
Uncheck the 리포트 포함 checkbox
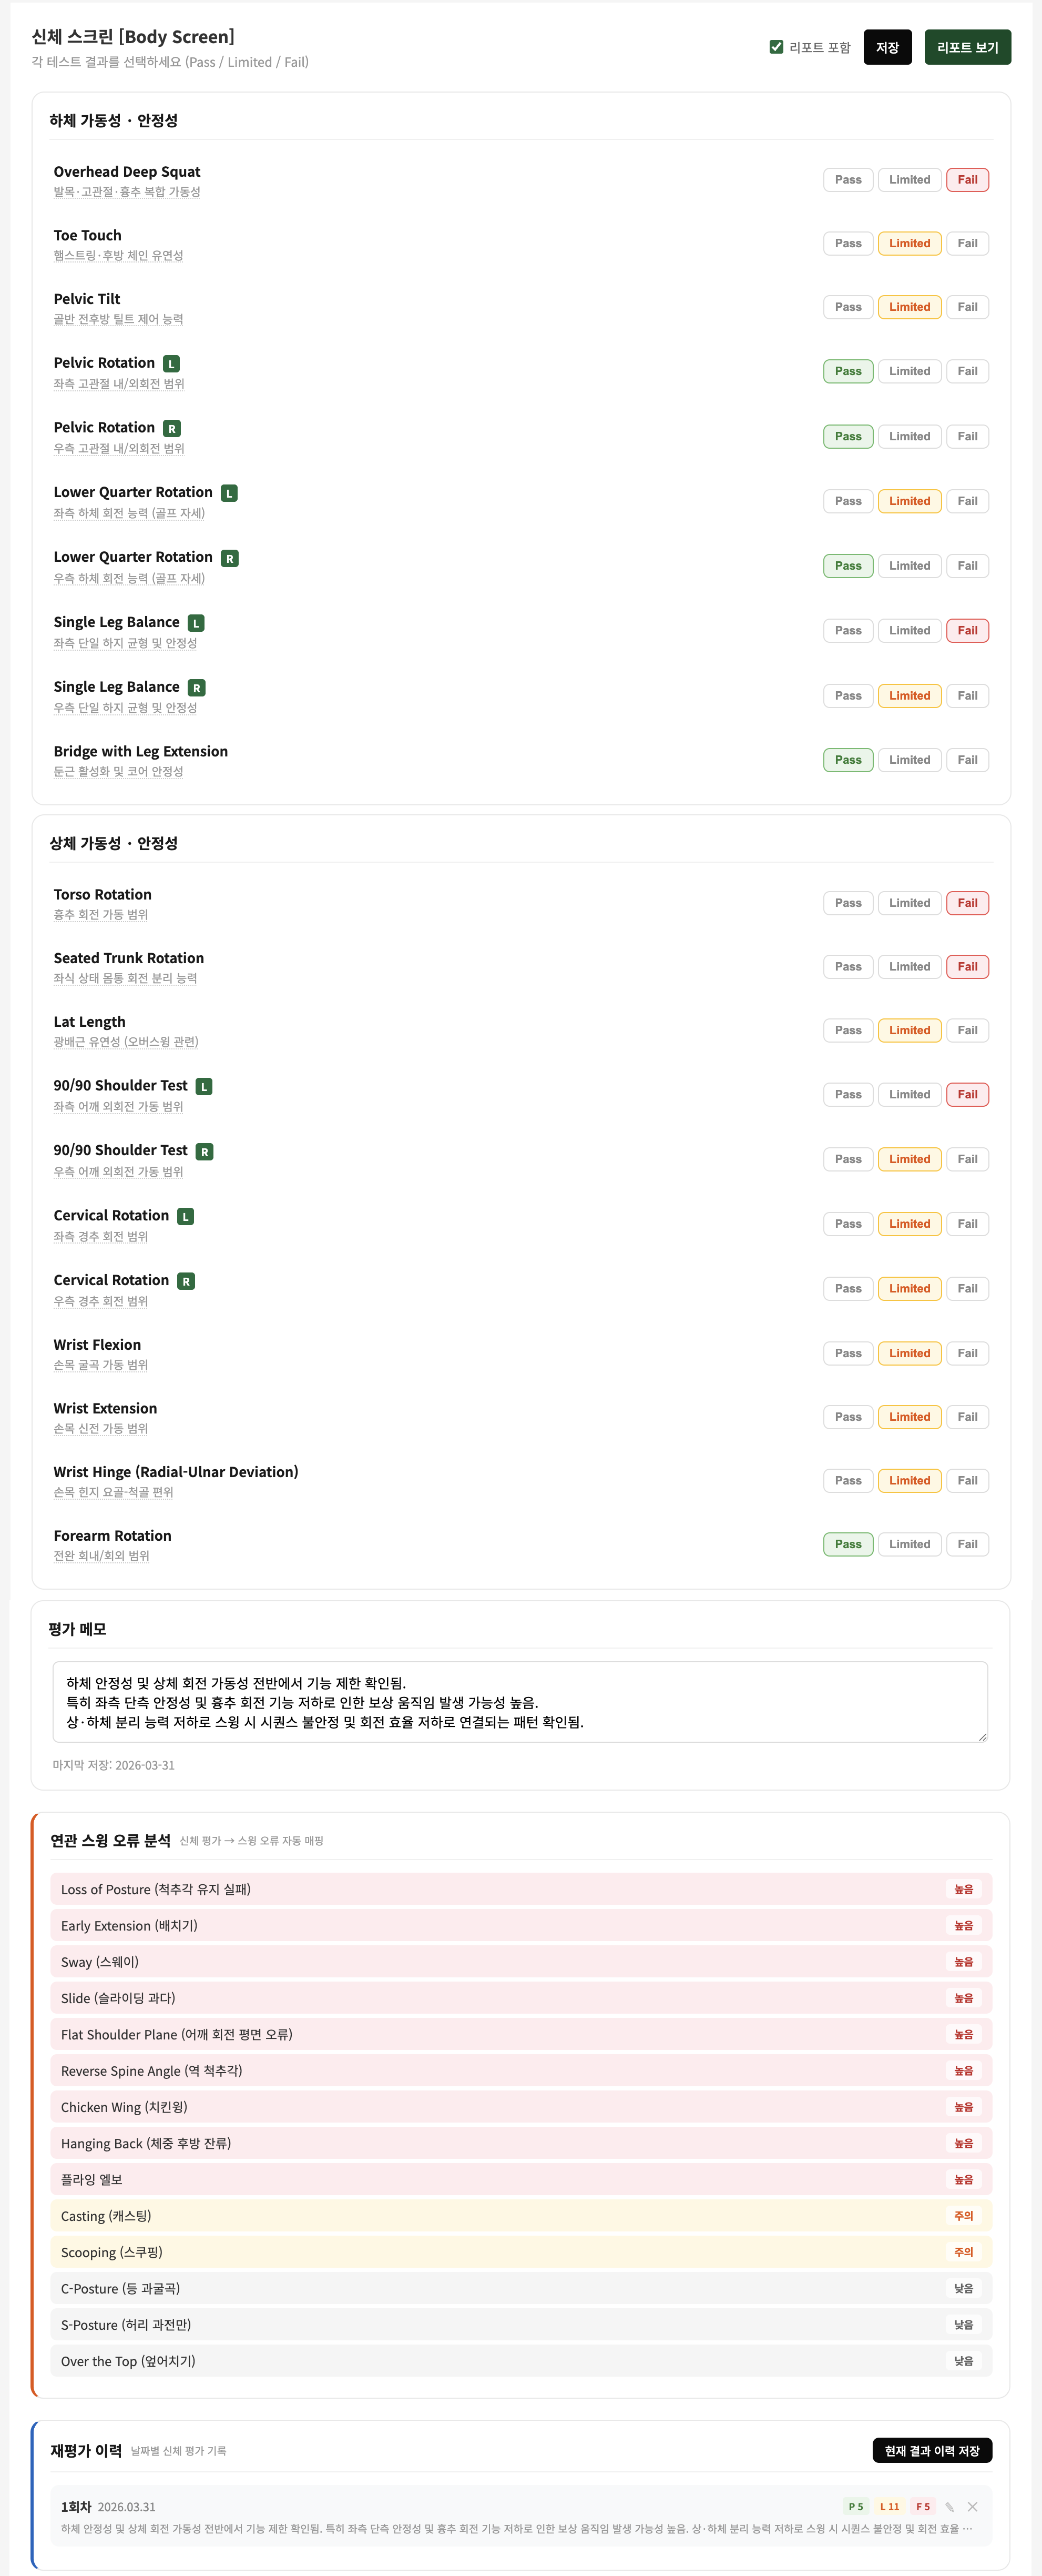(777, 46)
